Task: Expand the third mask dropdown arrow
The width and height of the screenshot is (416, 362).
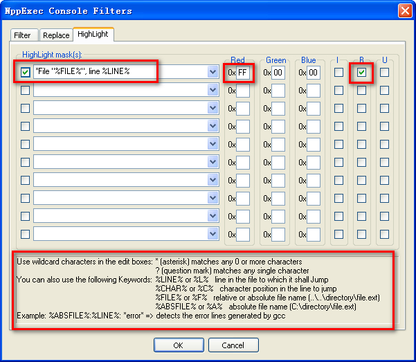Action: tap(212, 108)
